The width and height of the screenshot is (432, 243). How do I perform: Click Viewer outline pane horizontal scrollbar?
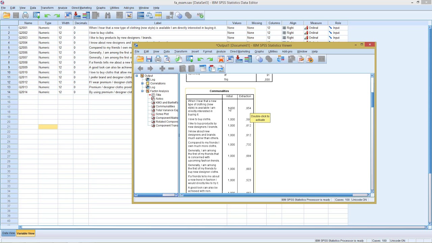pyautogui.click(x=156, y=195)
